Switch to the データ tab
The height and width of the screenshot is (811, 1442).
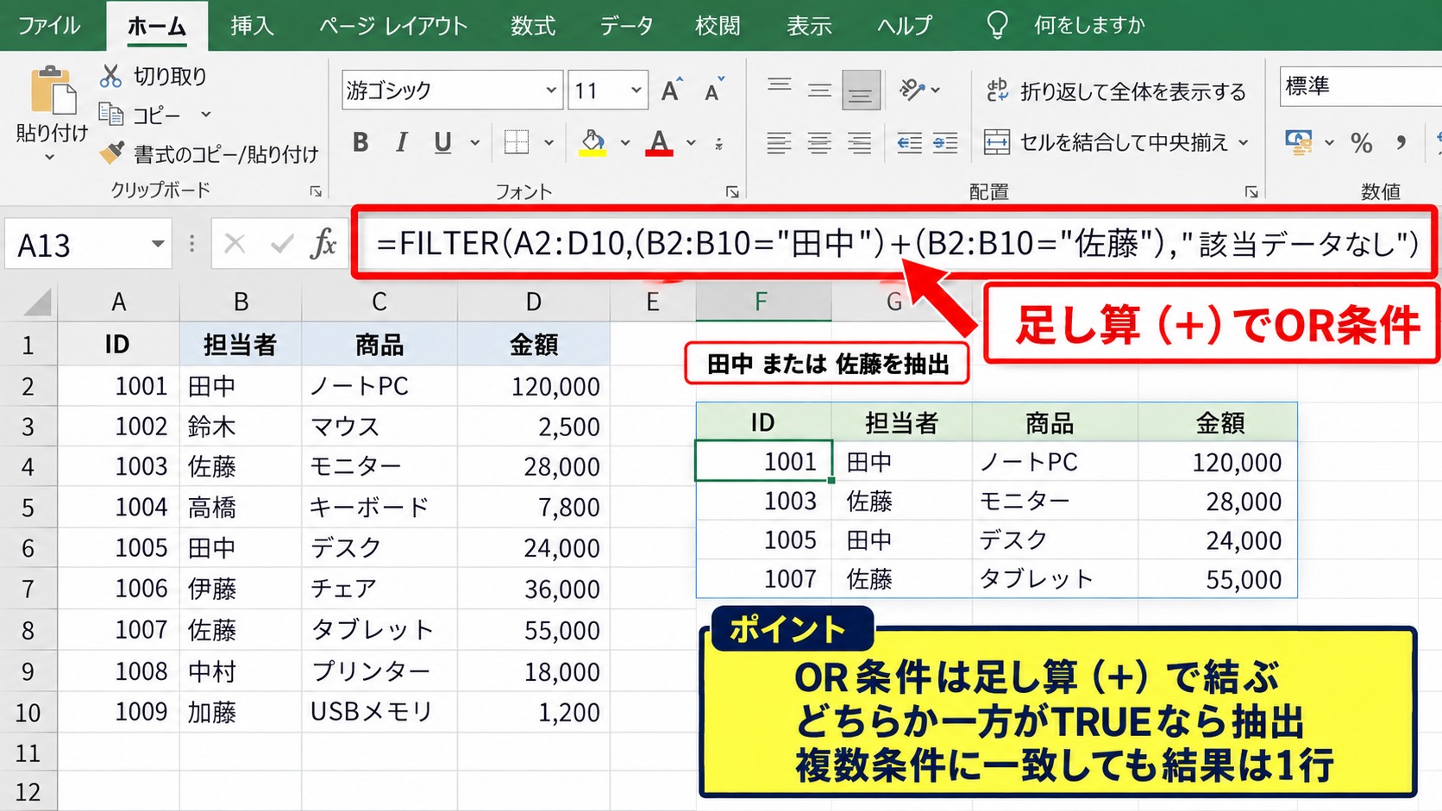[626, 25]
